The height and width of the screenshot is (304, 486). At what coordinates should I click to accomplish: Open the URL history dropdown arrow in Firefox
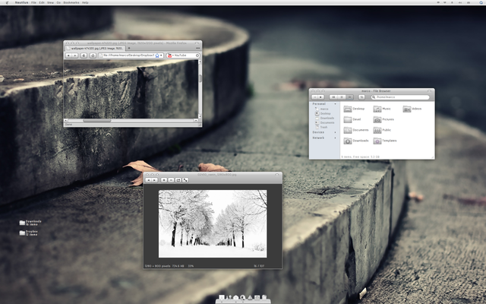point(161,55)
